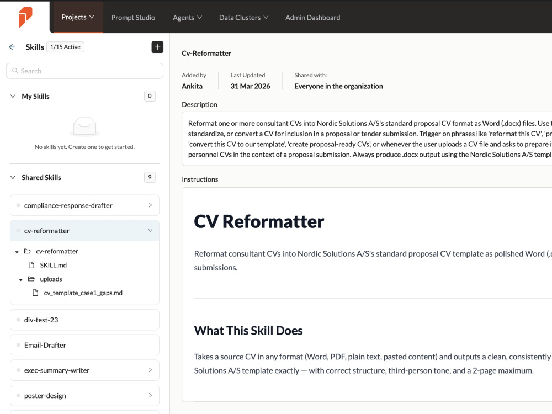Open the div-test-23 skill
This screenshot has height=414, width=552.
85,320
